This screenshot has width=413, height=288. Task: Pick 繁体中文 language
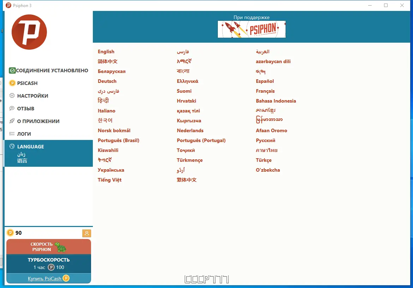point(186,180)
